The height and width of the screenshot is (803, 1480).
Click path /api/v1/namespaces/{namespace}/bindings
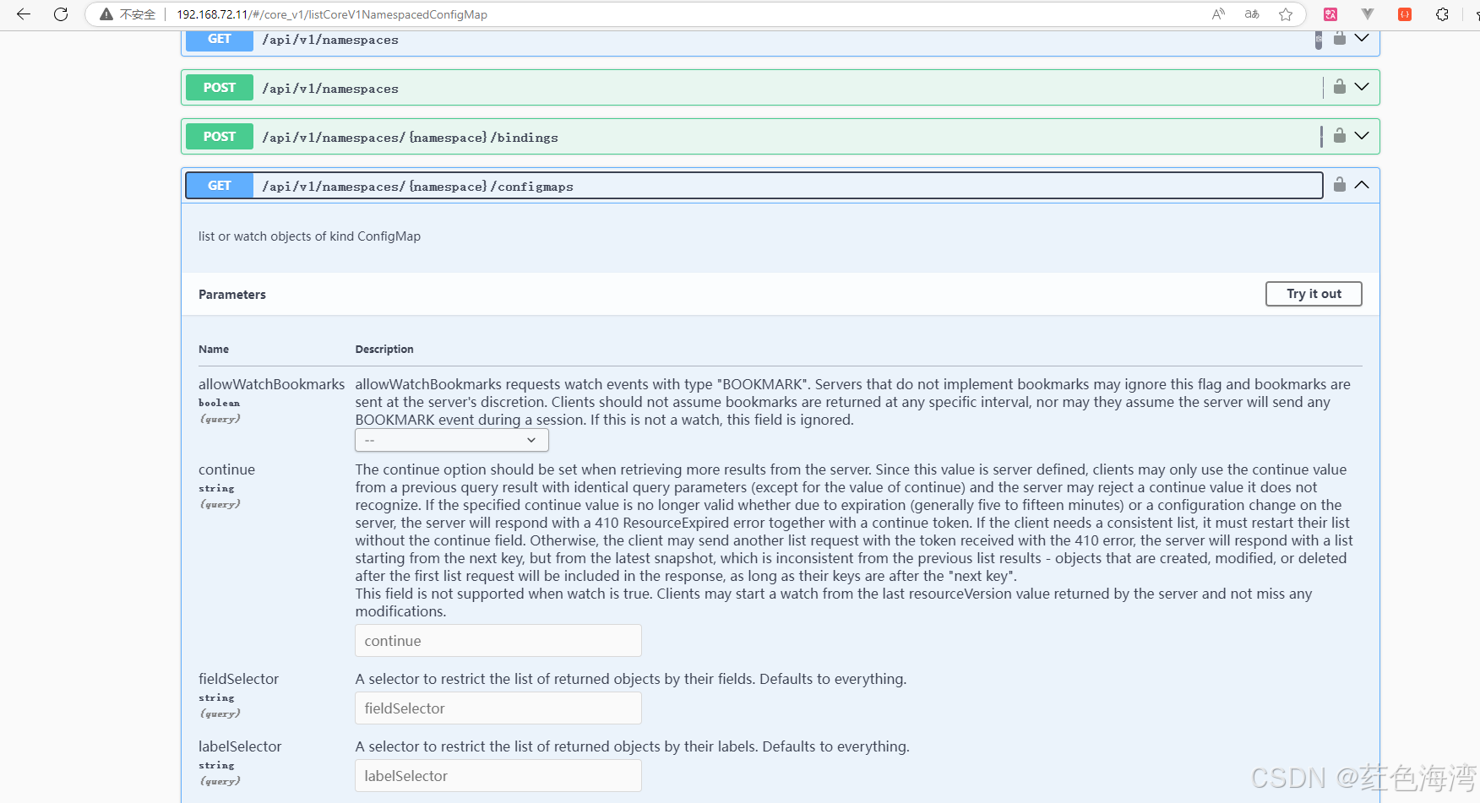[410, 138]
